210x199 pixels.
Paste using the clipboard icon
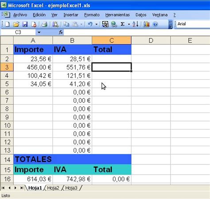tap(75, 24)
